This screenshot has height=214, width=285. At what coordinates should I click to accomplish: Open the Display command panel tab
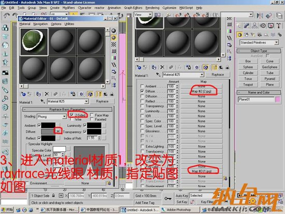tap(271, 25)
